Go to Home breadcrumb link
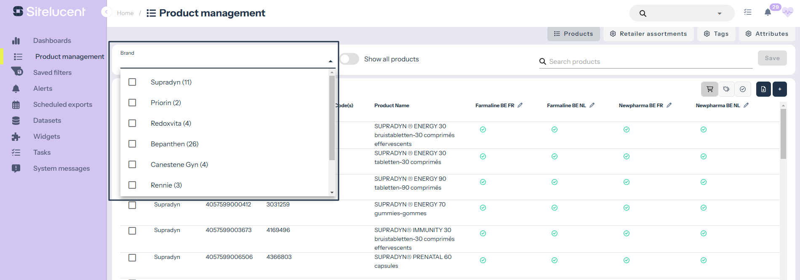Screen dimensions: 800x280 [125, 13]
